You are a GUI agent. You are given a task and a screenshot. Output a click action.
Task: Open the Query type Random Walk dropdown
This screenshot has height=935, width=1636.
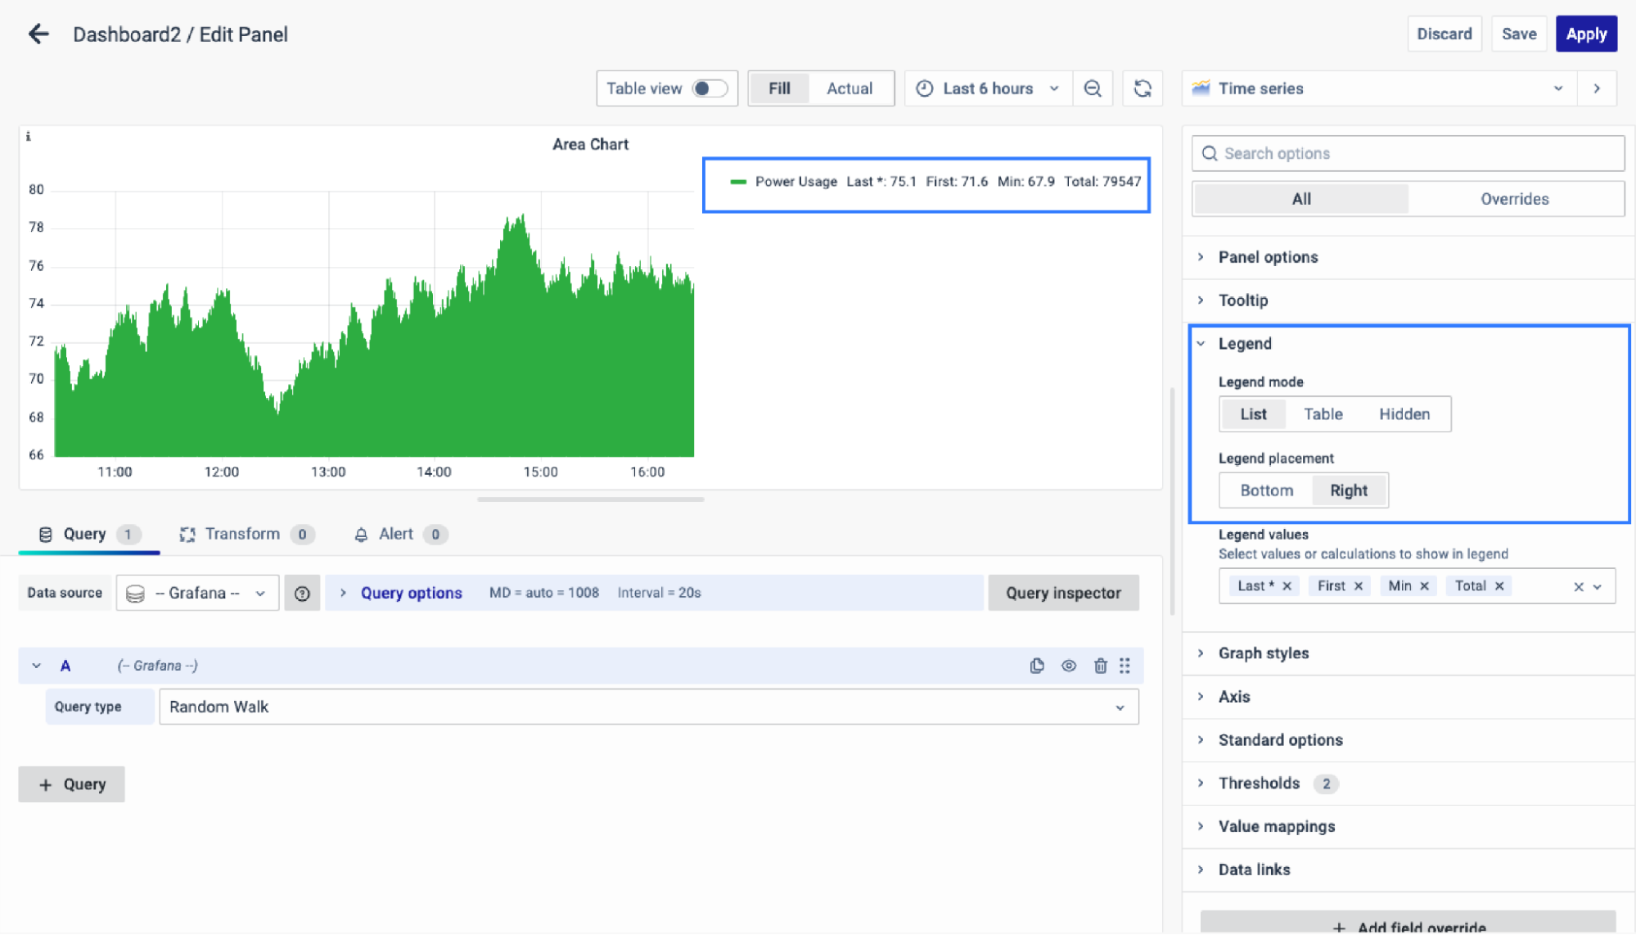click(x=648, y=707)
